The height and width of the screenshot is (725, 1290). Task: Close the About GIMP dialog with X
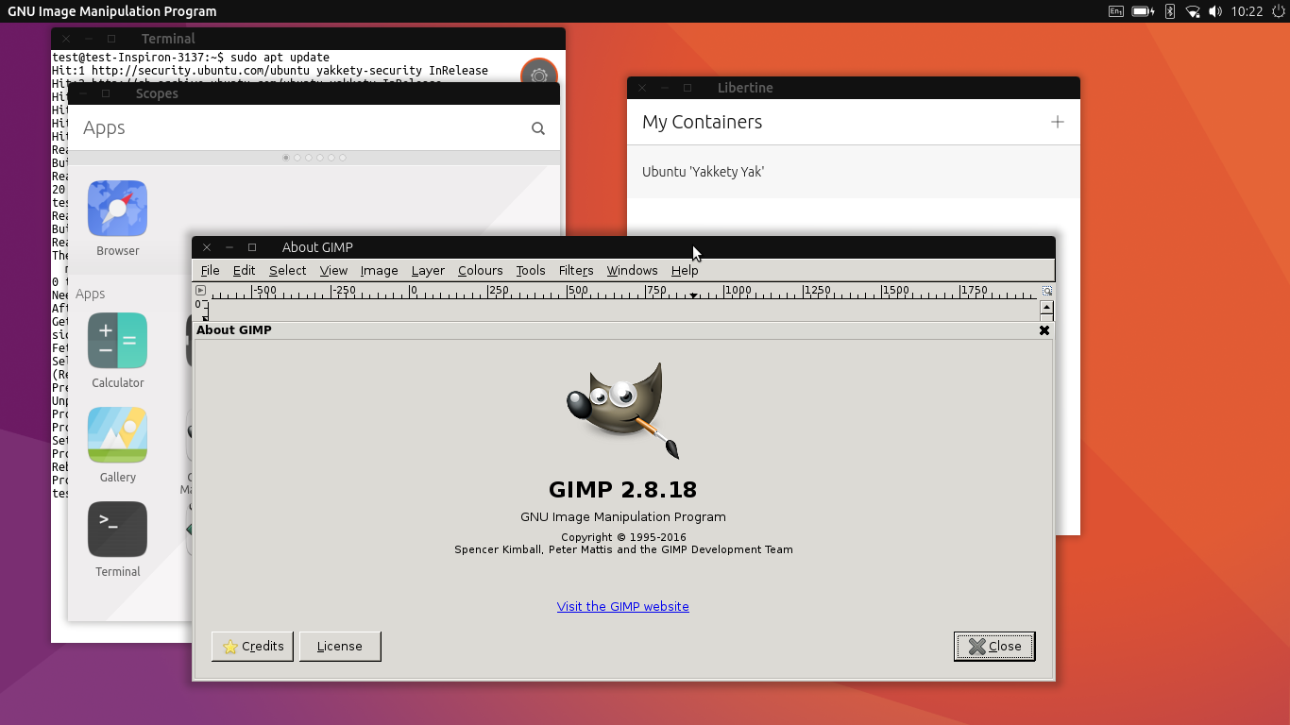coord(1044,330)
